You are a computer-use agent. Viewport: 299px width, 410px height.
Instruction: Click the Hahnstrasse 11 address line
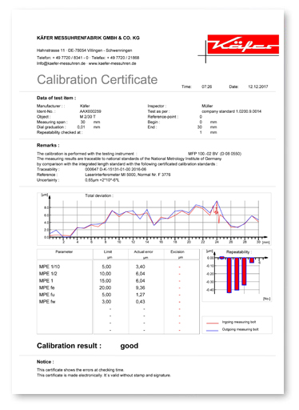(x=84, y=50)
